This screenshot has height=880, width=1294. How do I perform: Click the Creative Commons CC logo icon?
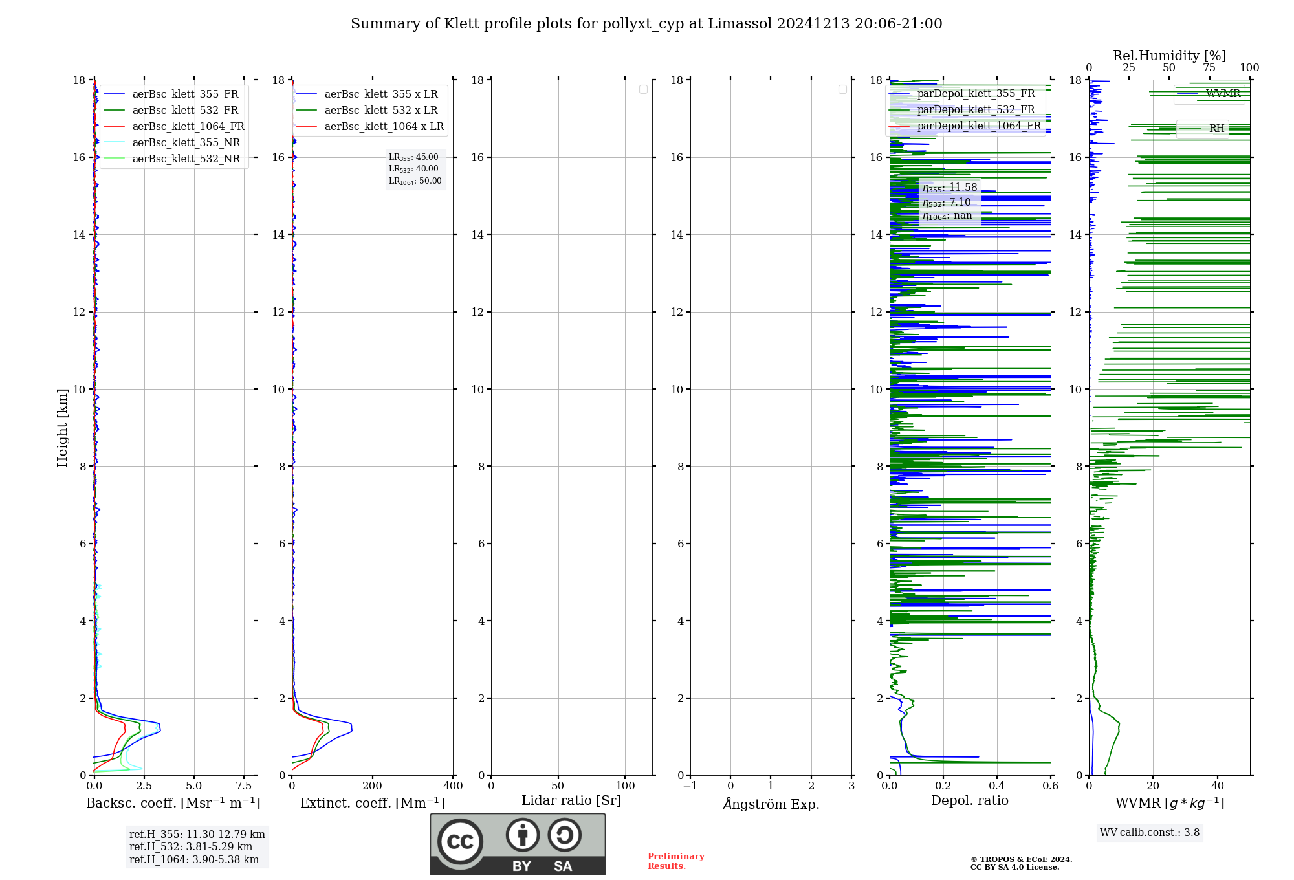tap(460, 841)
